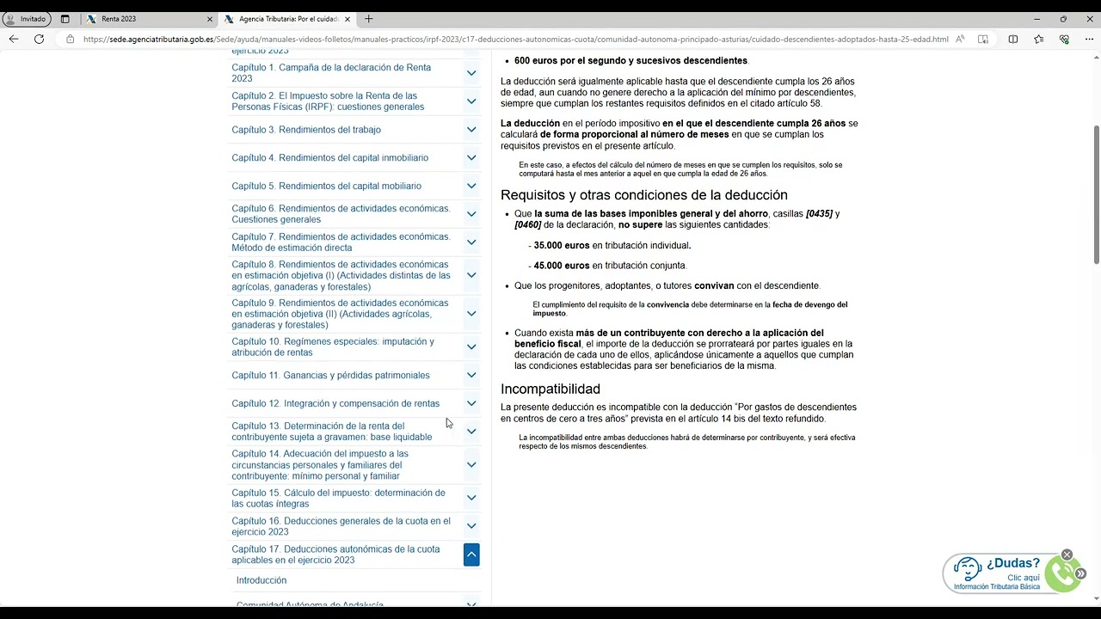Click the address bar URL field
This screenshot has width=1101, height=619.
point(516,39)
